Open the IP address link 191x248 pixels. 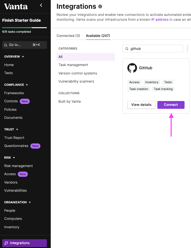coord(160,20)
